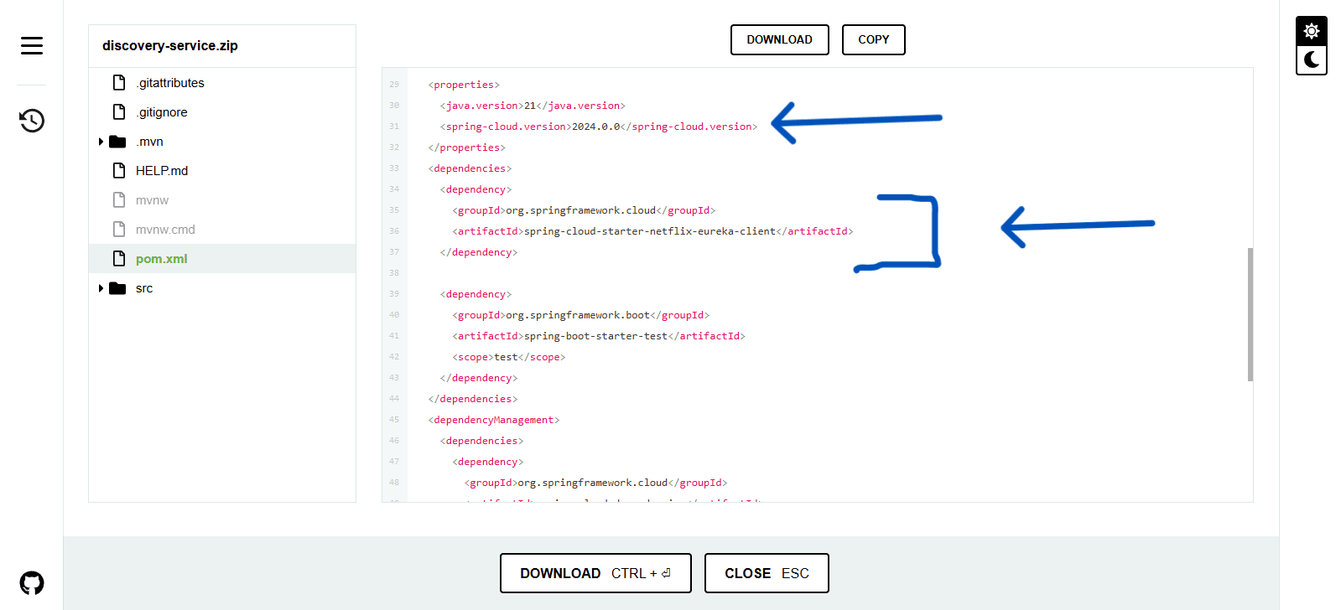1341x610 pixels.
Task: Open the history clock icon
Action: click(32, 121)
